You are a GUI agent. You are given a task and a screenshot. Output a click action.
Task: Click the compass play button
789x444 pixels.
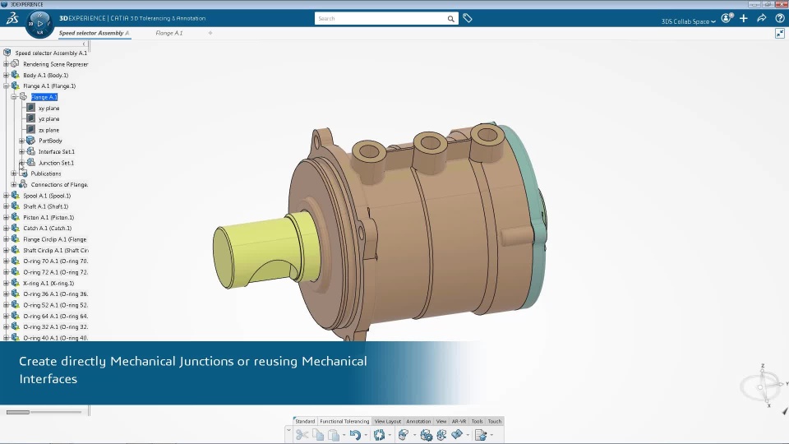pos(39,23)
